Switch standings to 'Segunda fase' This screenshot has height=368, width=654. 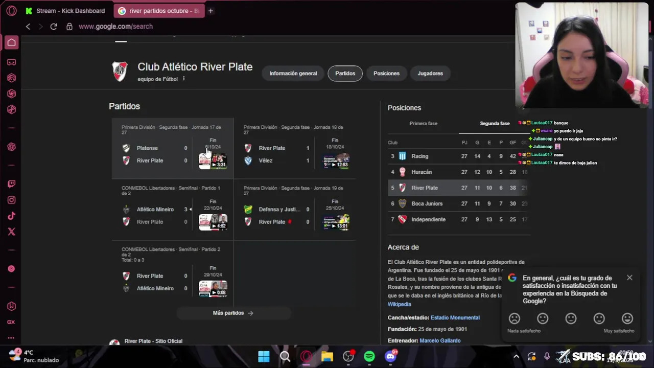pos(495,123)
